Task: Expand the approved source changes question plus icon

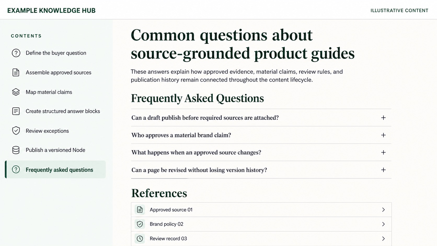Action: (383, 152)
